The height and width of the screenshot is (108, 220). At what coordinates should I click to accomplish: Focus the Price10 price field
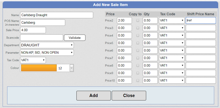124,80
